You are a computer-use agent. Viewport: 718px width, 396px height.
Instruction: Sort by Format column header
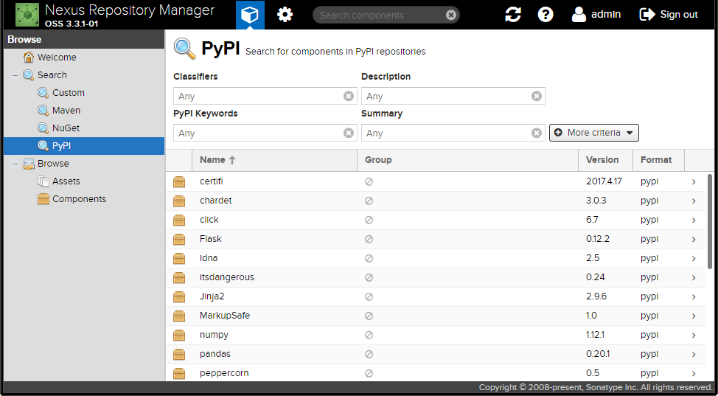658,160
